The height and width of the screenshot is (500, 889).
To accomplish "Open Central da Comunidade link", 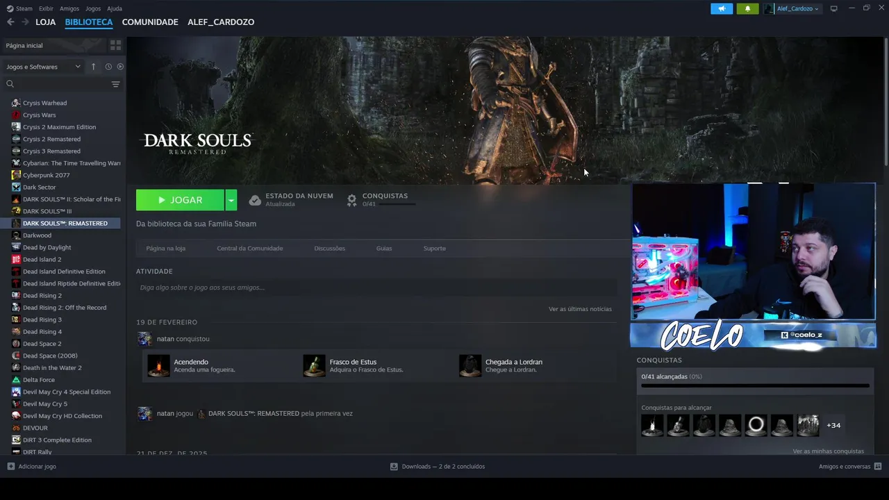I will (249, 248).
